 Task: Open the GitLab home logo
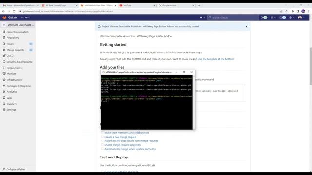pos(10,17)
